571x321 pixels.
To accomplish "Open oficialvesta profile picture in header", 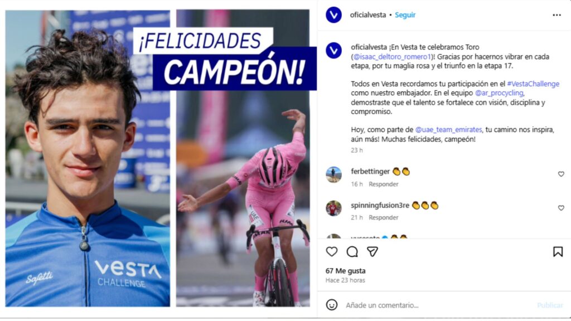I will tap(333, 15).
